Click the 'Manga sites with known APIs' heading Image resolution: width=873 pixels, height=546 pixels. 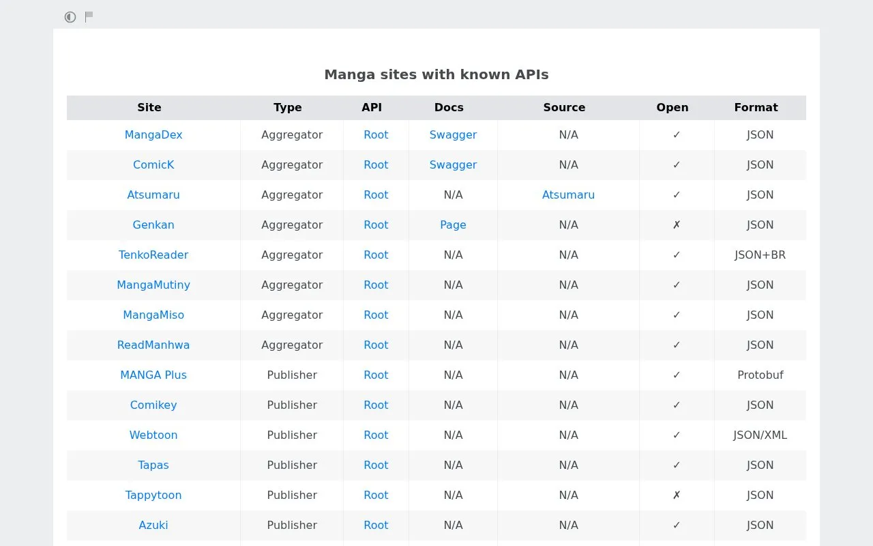tap(436, 75)
